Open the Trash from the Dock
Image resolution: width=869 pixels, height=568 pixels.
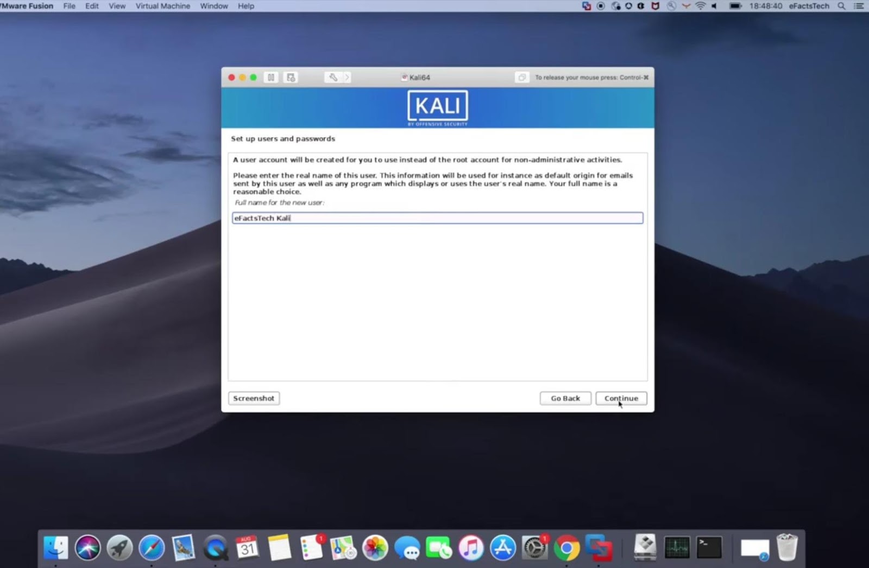pos(787,547)
